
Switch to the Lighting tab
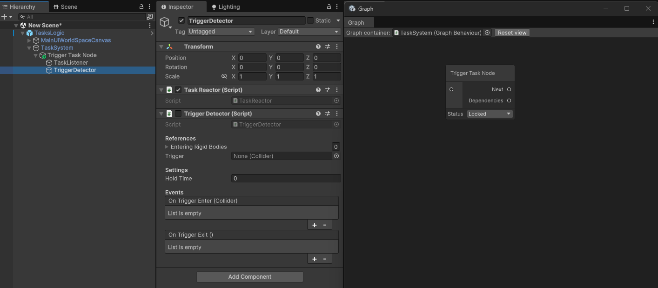tap(226, 7)
